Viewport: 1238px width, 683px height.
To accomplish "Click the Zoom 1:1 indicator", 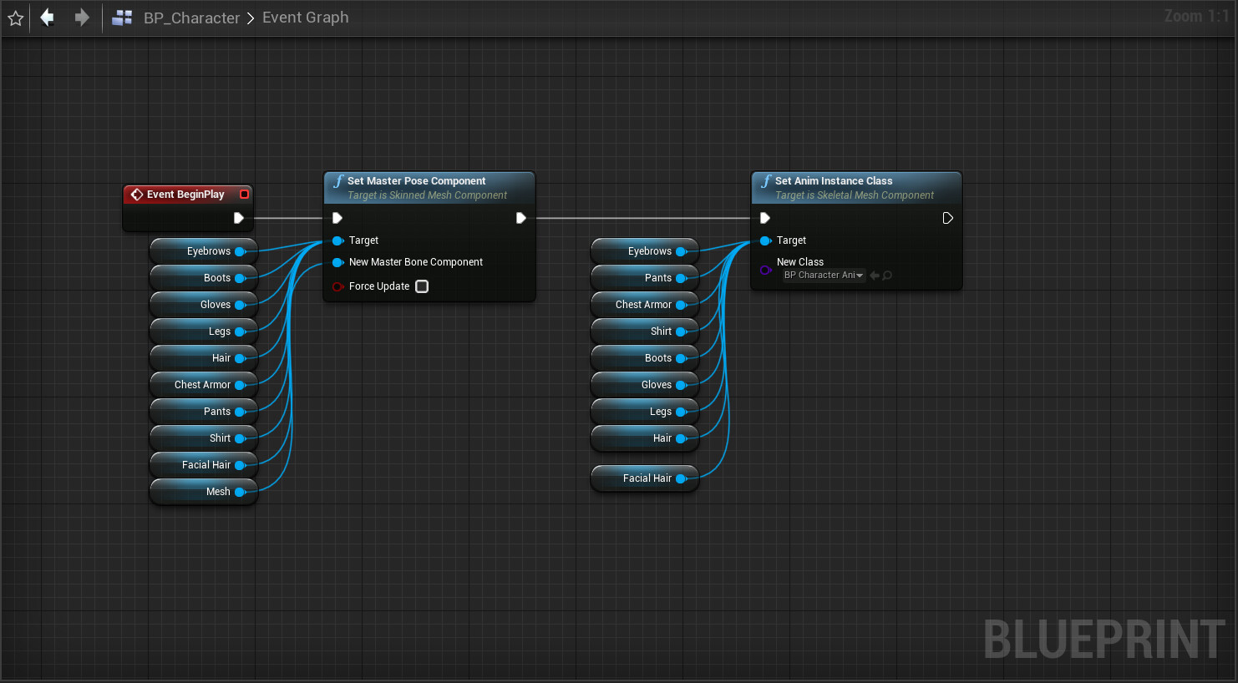I will click(x=1196, y=17).
